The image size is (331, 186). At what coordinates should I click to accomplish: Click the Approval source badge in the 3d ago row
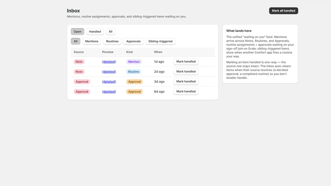(82, 81)
